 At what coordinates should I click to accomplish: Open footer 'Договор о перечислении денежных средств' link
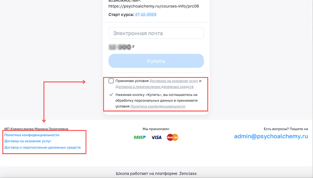pyautogui.click(x=43, y=147)
